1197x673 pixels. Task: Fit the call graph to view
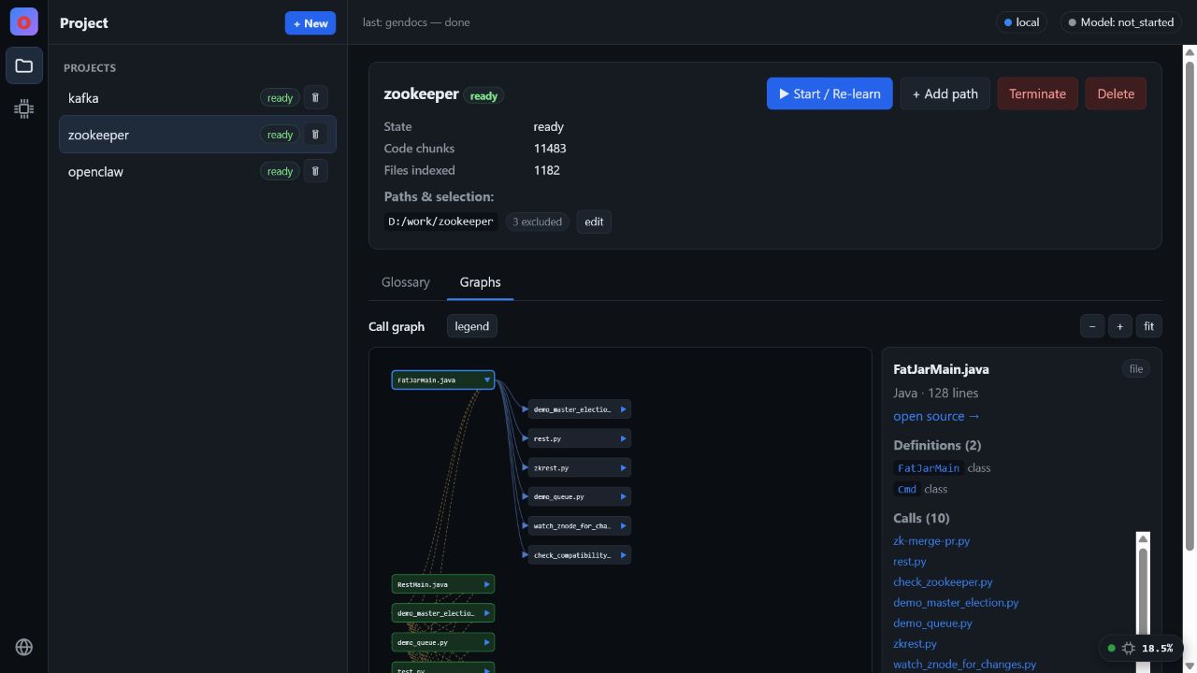coord(1148,326)
